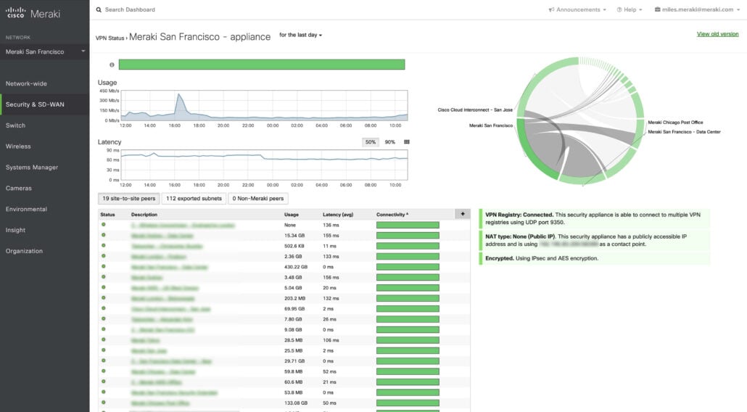The width and height of the screenshot is (747, 412).
Task: Click the 'Meraki San Francisco - Data Center' chart label
Action: [684, 132]
